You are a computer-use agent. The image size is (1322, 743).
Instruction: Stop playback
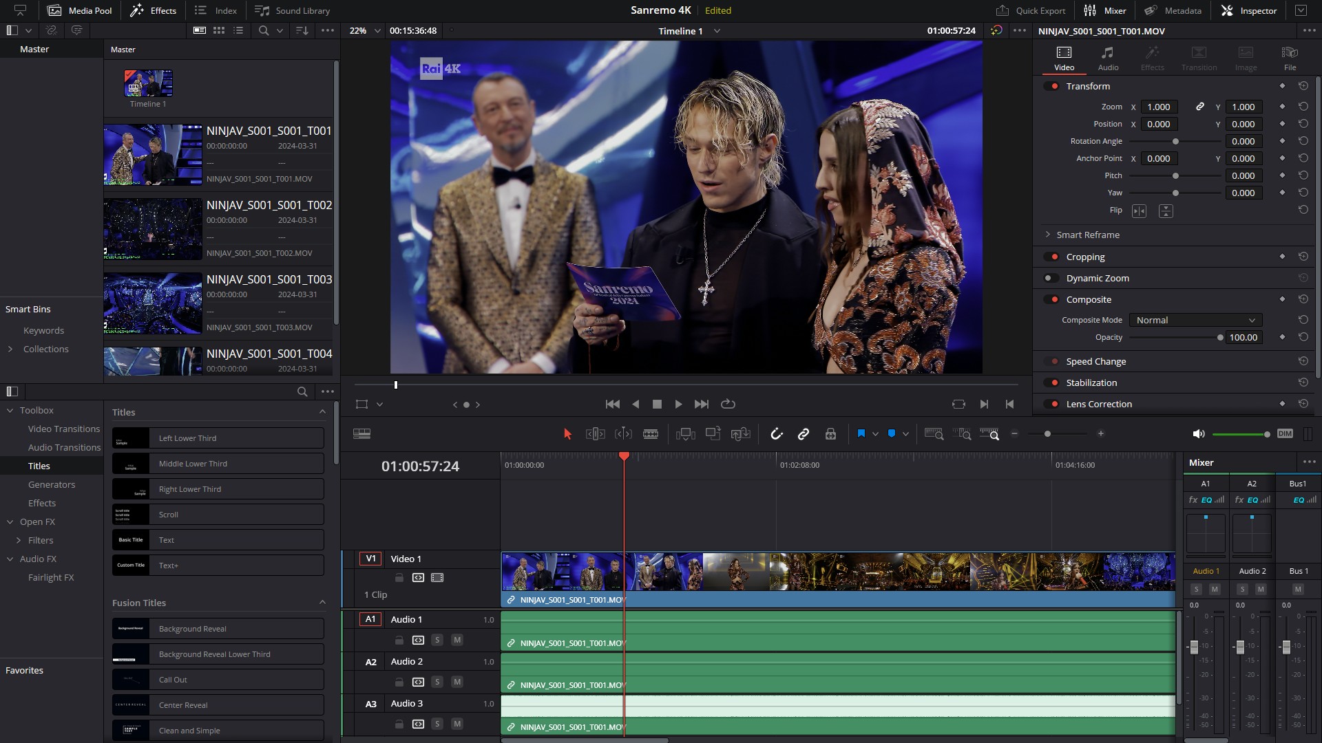point(657,405)
